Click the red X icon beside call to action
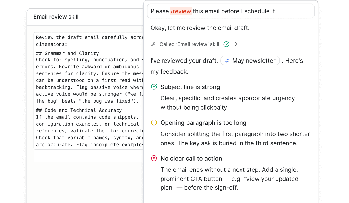The height and width of the screenshot is (203, 349). 154,158
